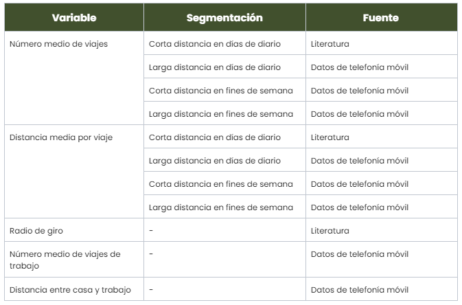Click the Segmentación column header
462x305 pixels.
[x=224, y=18]
